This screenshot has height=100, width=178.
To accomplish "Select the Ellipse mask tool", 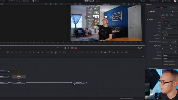I will pos(74,52).
